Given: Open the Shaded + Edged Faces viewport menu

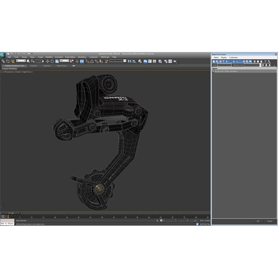Looking at the screenshot, I should point(23,72).
